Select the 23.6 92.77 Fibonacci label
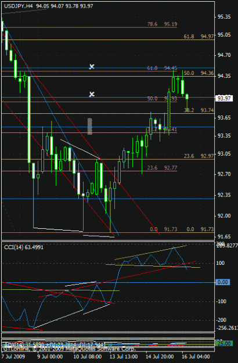Image resolution: width=238 pixels, height=363 pixels. click(x=162, y=168)
